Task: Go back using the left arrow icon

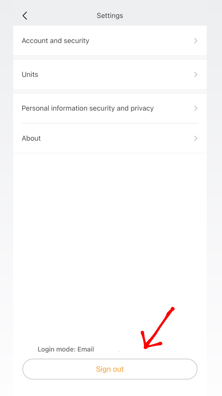Action: (25, 16)
